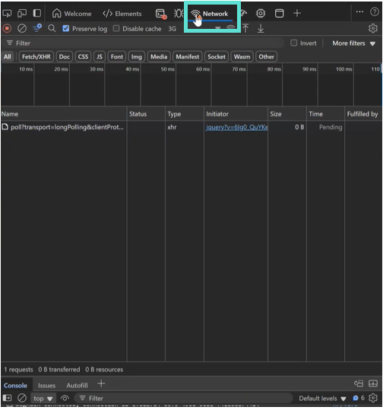This screenshot has width=383, height=410.
Task: Show console sidebar icon
Action: point(7,398)
